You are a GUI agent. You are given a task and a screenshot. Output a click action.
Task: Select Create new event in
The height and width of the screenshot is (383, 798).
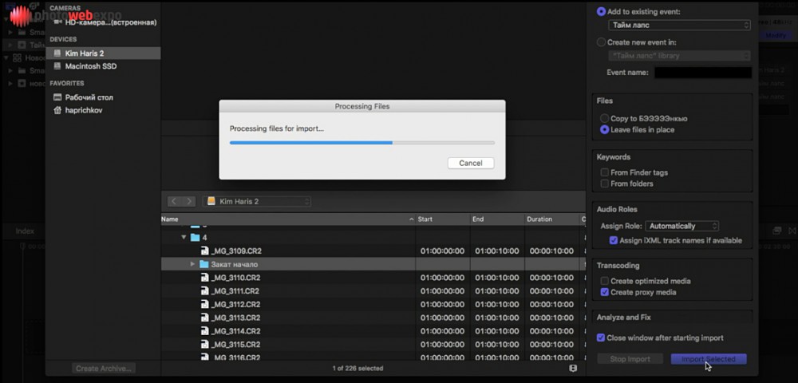tap(601, 42)
